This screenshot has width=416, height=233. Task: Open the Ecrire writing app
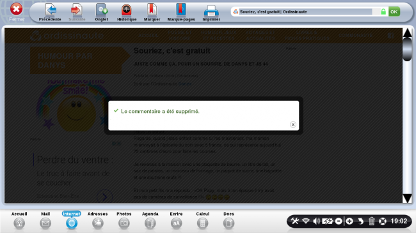(x=176, y=220)
